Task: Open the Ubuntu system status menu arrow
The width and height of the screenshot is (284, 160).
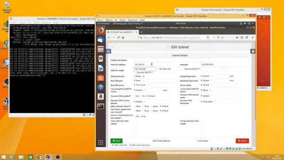Action: pyautogui.click(x=252, y=24)
